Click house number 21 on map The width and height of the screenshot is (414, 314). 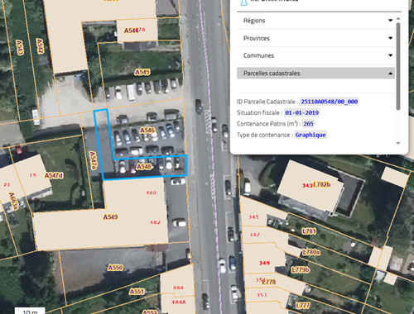coord(7,184)
